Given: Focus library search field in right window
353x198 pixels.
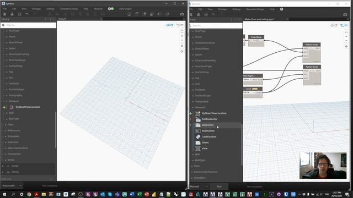Looking at the screenshot, I should click(x=216, y=26).
